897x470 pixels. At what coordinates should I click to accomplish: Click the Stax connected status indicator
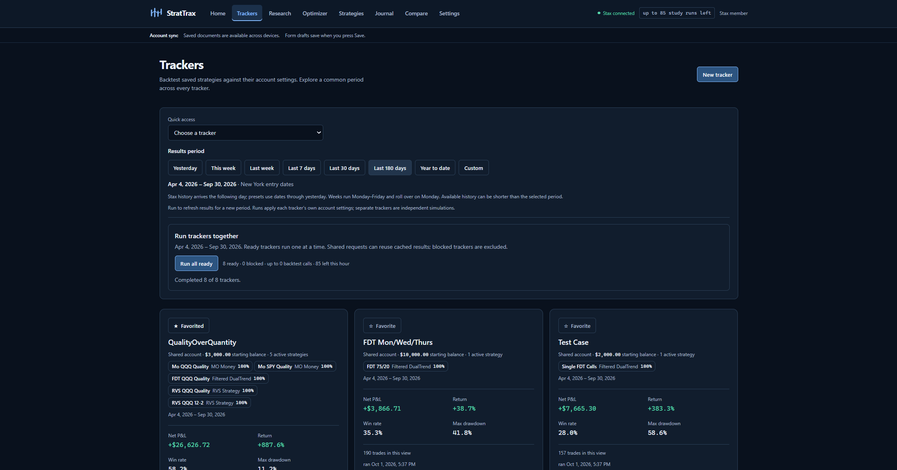point(616,13)
